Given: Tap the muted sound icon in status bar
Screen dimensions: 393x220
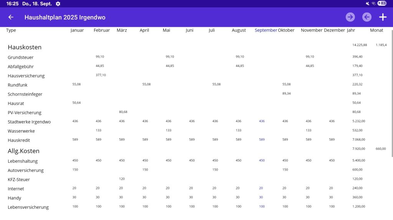Looking at the screenshot, I should [368, 3].
